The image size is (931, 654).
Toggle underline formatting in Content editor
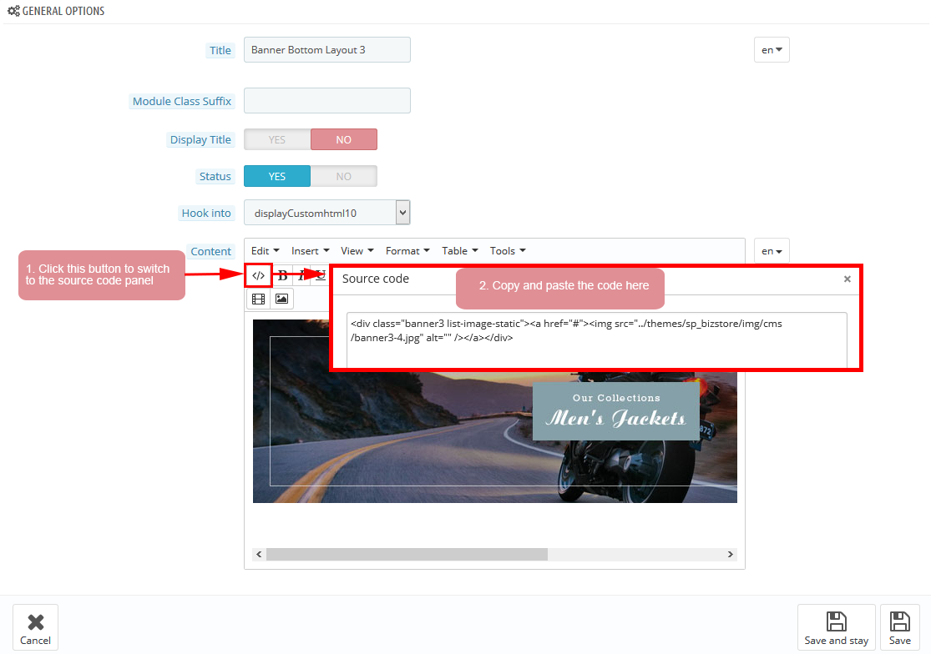321,275
